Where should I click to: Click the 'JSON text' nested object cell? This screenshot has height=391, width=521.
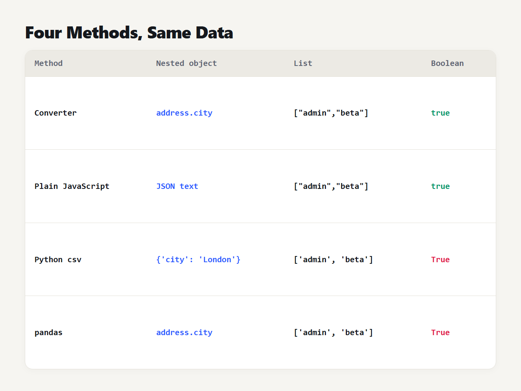[177, 186]
